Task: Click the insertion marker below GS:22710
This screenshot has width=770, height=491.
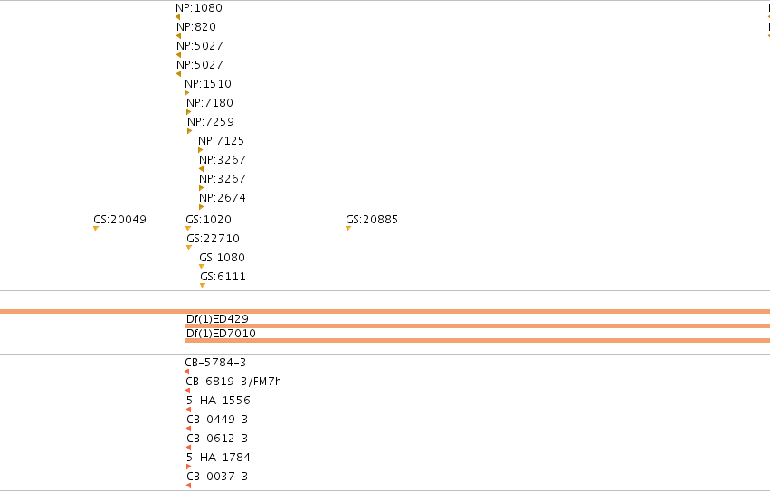Action: [189, 248]
